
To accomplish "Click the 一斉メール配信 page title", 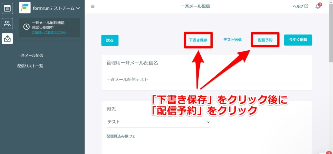I will point(195,6).
